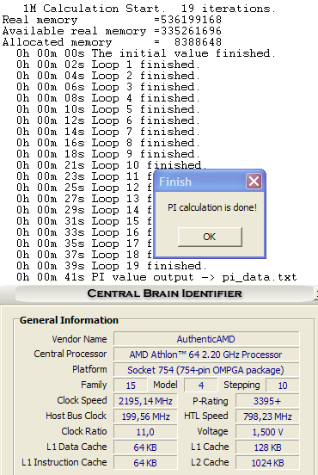Click the Host Bus Clock label
Image resolution: width=318 pixels, height=475 pixels.
[x=76, y=416]
